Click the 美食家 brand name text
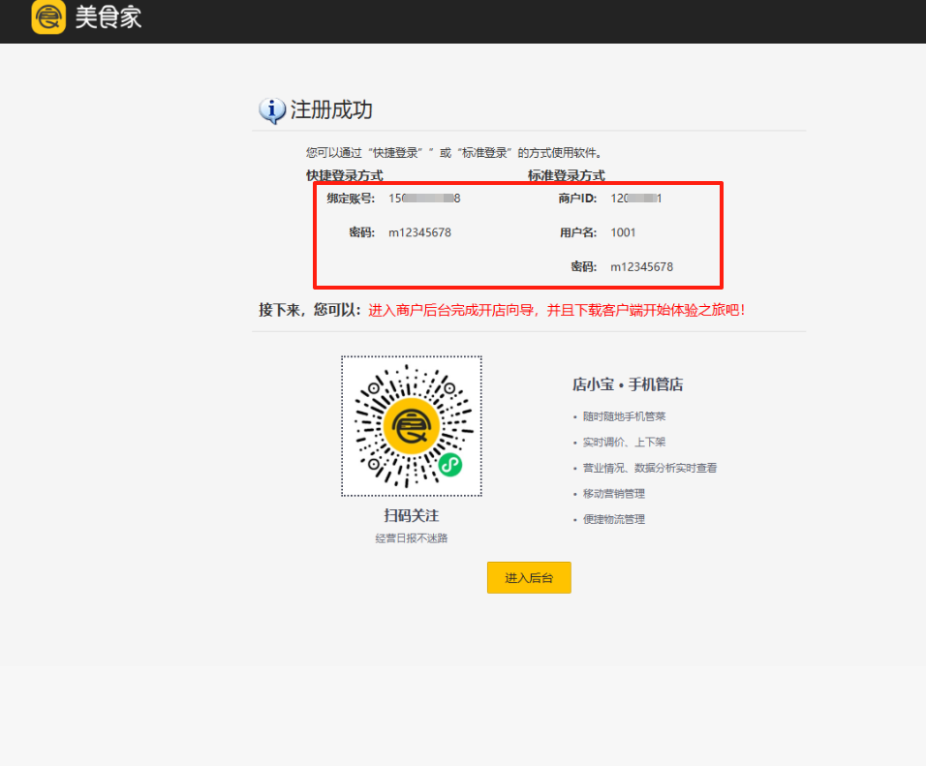 coord(108,16)
